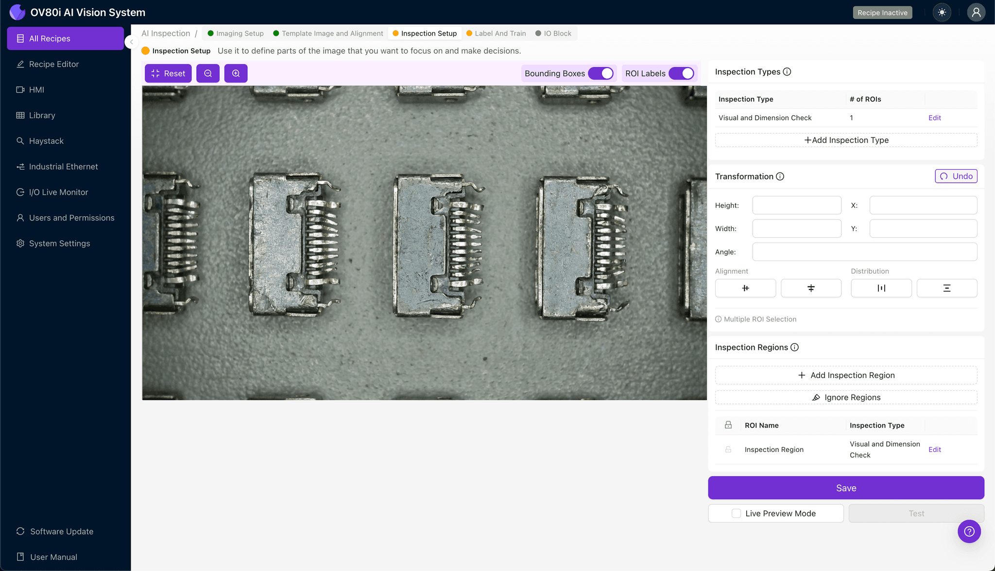Collapse the left sidebar with chevron

(131, 42)
